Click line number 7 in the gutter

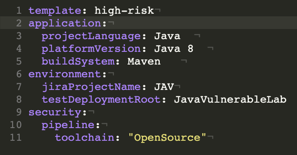click(19, 87)
